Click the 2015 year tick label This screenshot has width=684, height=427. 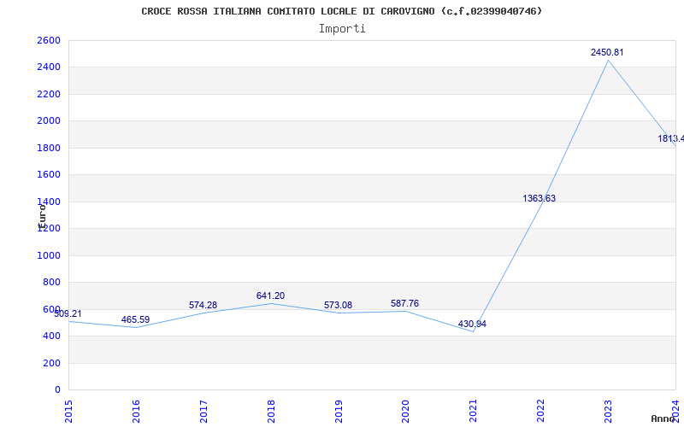click(x=68, y=409)
